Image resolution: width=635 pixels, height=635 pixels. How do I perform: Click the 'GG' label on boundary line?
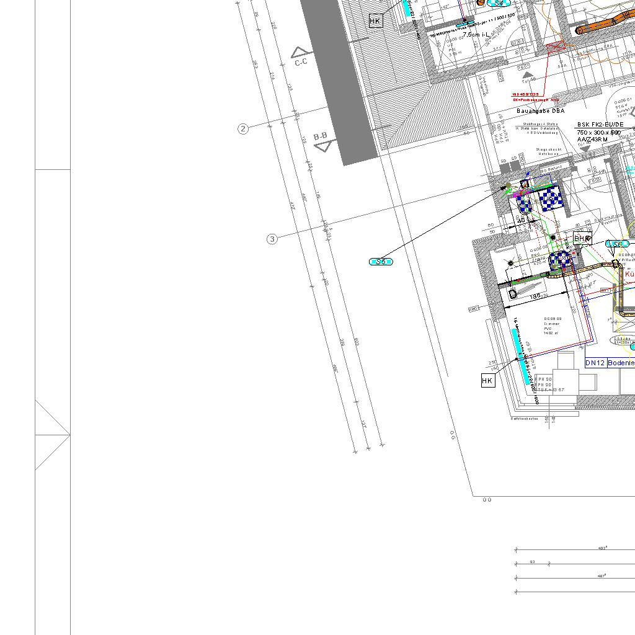453,435
